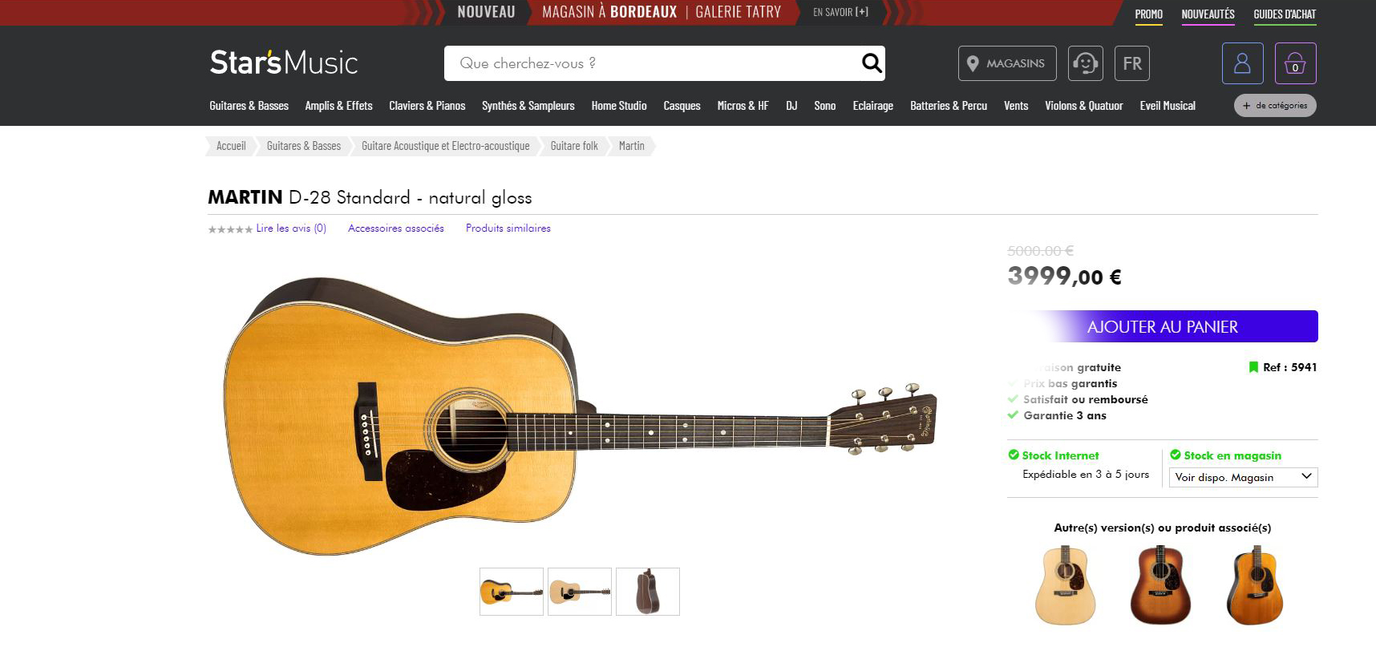1376x651 pixels.
Task: Click the Ajouter au panier button
Action: click(x=1162, y=326)
